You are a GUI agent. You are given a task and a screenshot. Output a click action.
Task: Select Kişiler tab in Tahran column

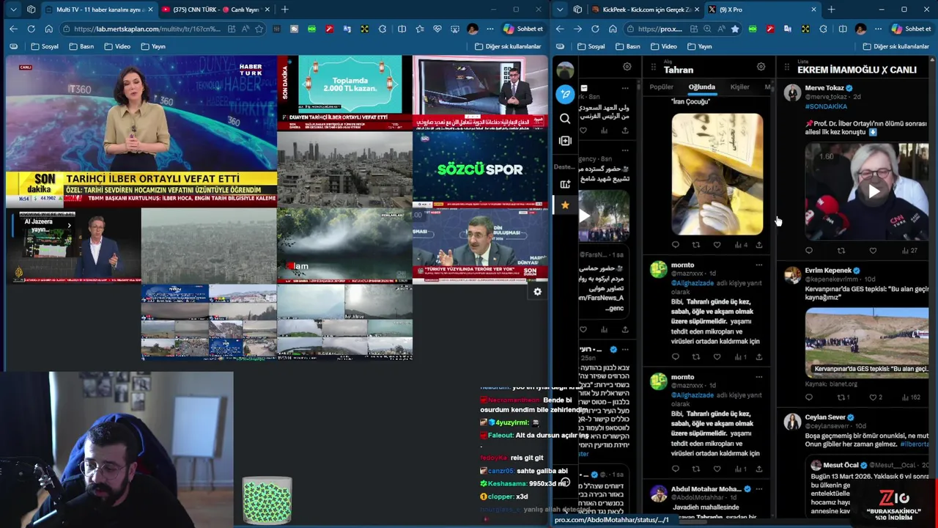point(739,87)
